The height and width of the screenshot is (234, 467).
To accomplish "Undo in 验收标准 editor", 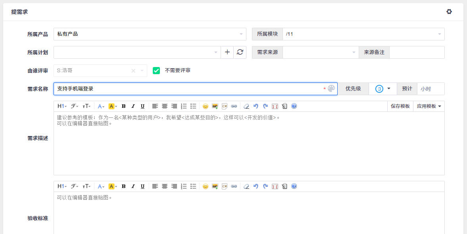I will pos(256,186).
